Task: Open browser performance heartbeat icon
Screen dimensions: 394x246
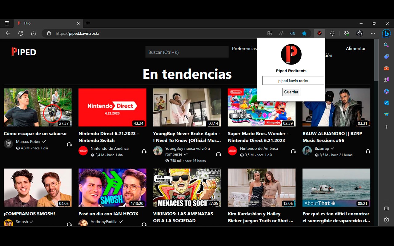Action: 346,33
